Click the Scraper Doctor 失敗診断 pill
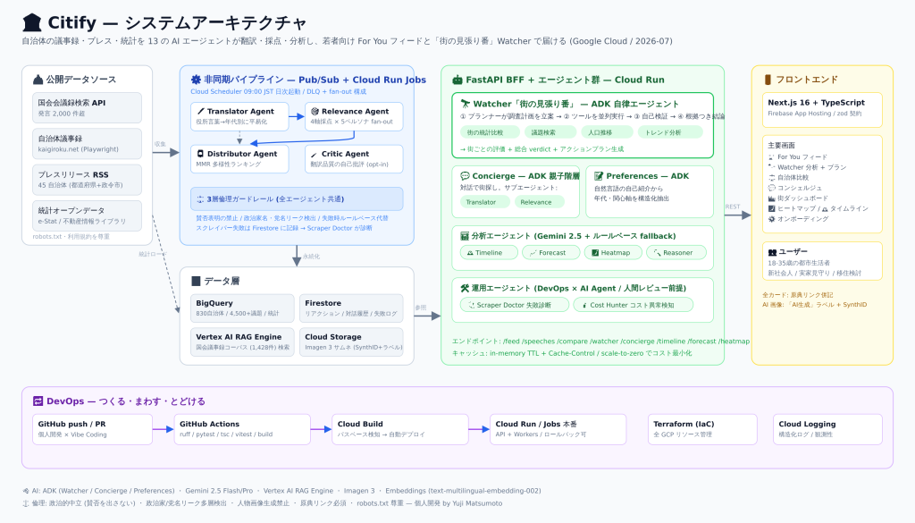 point(515,305)
